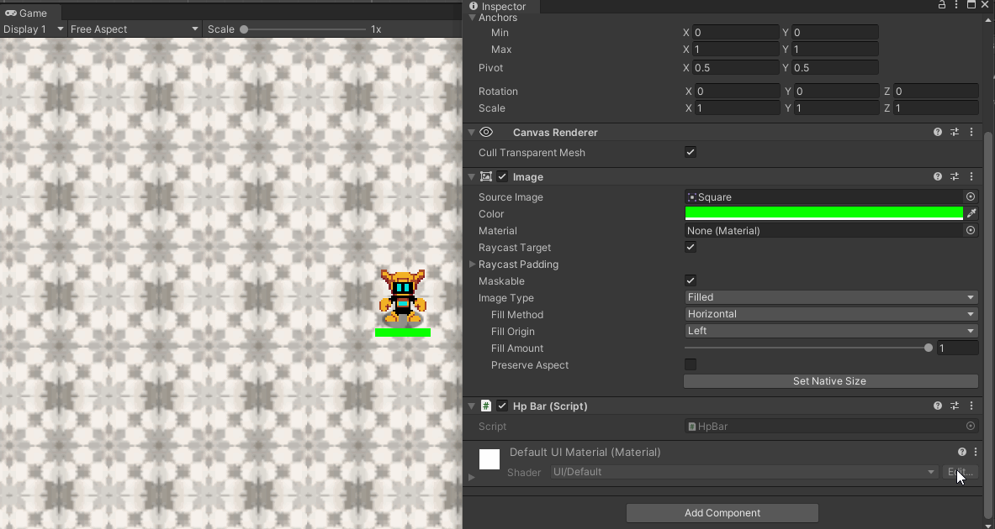Click the Anchors Max Y field
This screenshot has height=529, width=995.
point(834,50)
